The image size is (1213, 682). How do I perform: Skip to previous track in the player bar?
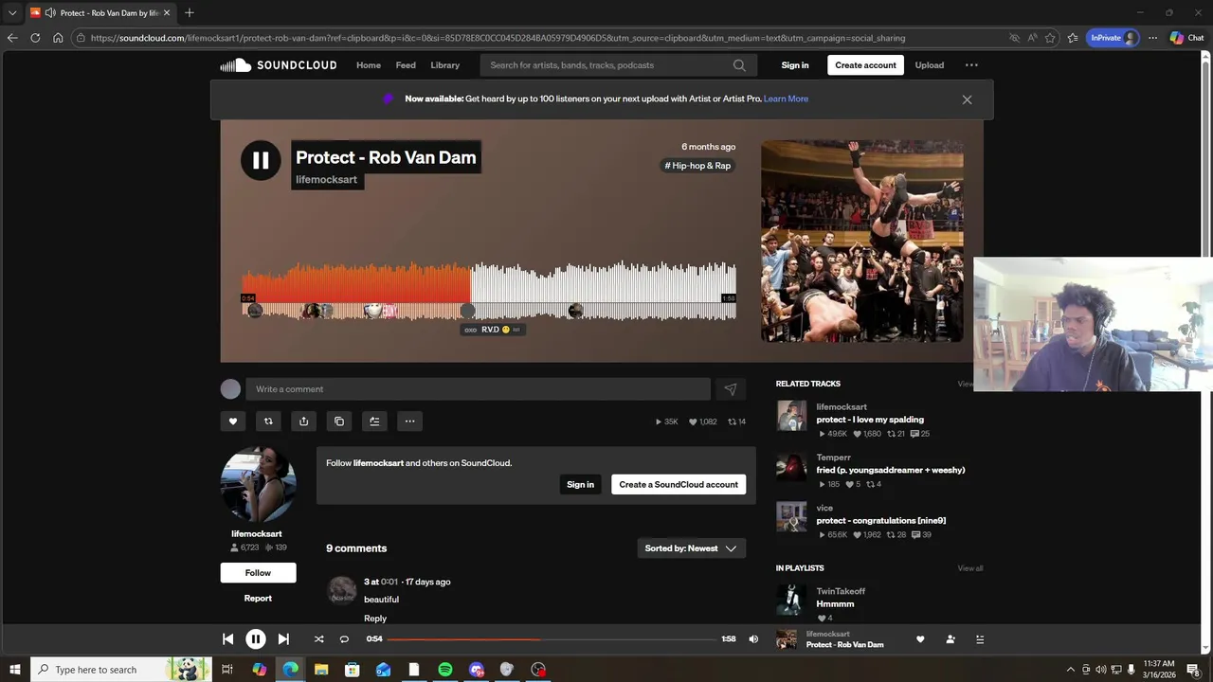coord(227,639)
